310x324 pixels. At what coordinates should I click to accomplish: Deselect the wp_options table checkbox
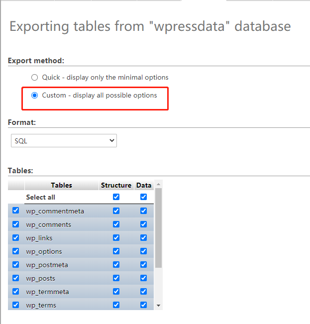pyautogui.click(x=15, y=251)
